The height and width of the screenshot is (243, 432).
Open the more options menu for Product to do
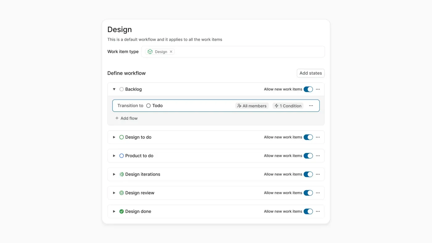[x=318, y=156]
